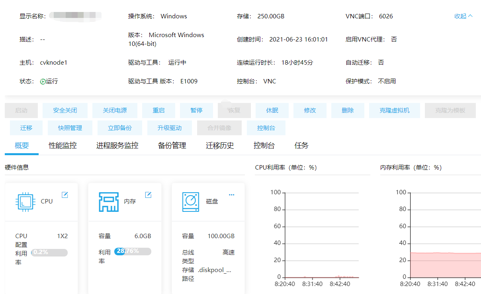Image resolution: width=481 pixels, height=294 pixels.
Task: Click the green running status icon
Action: click(x=43, y=81)
